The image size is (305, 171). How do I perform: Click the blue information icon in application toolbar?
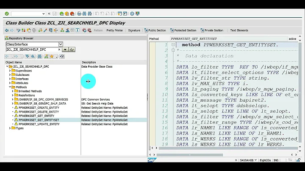tap(78, 30)
